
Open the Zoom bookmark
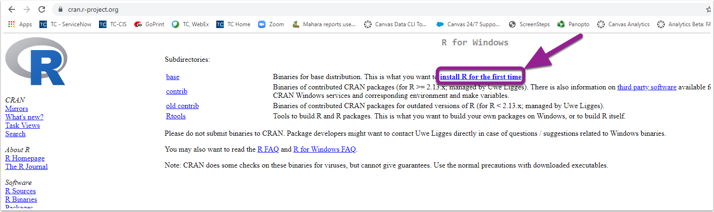271,24
